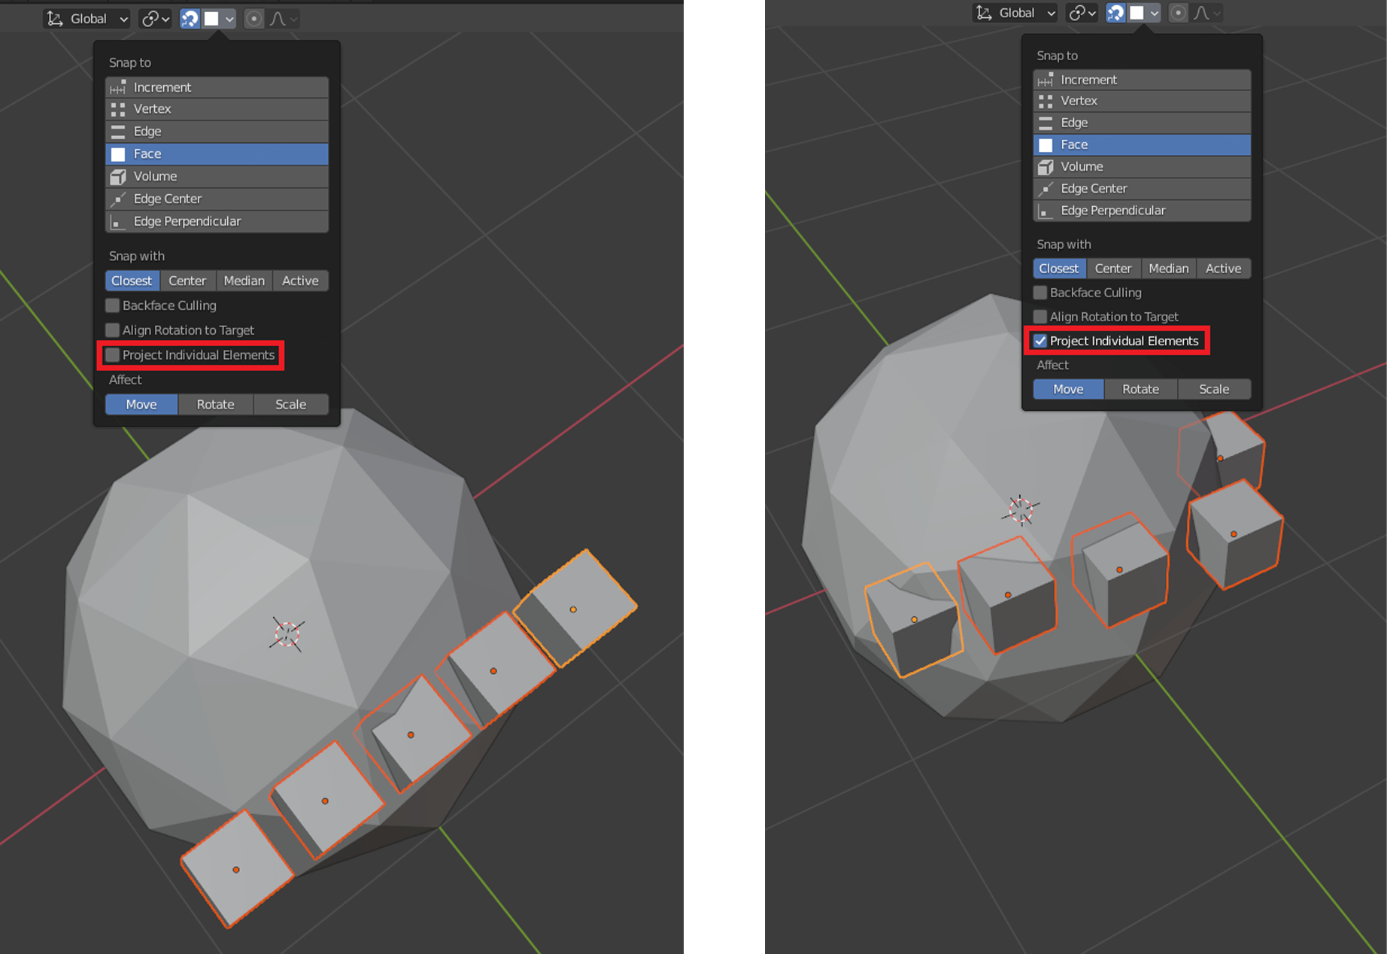The image size is (1387, 954).
Task: Choose Edge Perpendicular icon in left panel
Action: pos(118,222)
